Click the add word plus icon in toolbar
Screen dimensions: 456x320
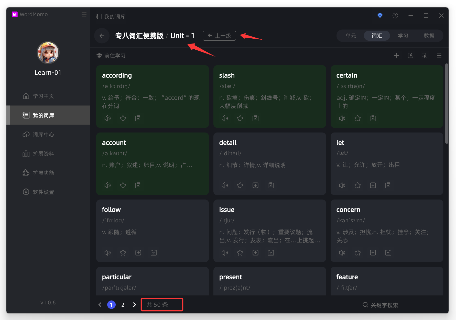click(x=396, y=56)
